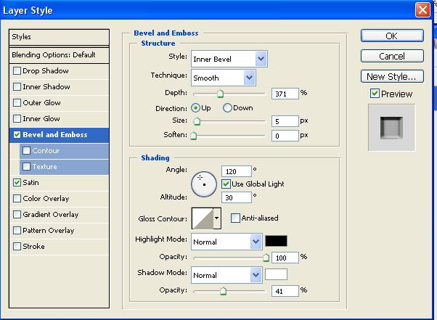Close the Layer Style dialog

point(422,10)
